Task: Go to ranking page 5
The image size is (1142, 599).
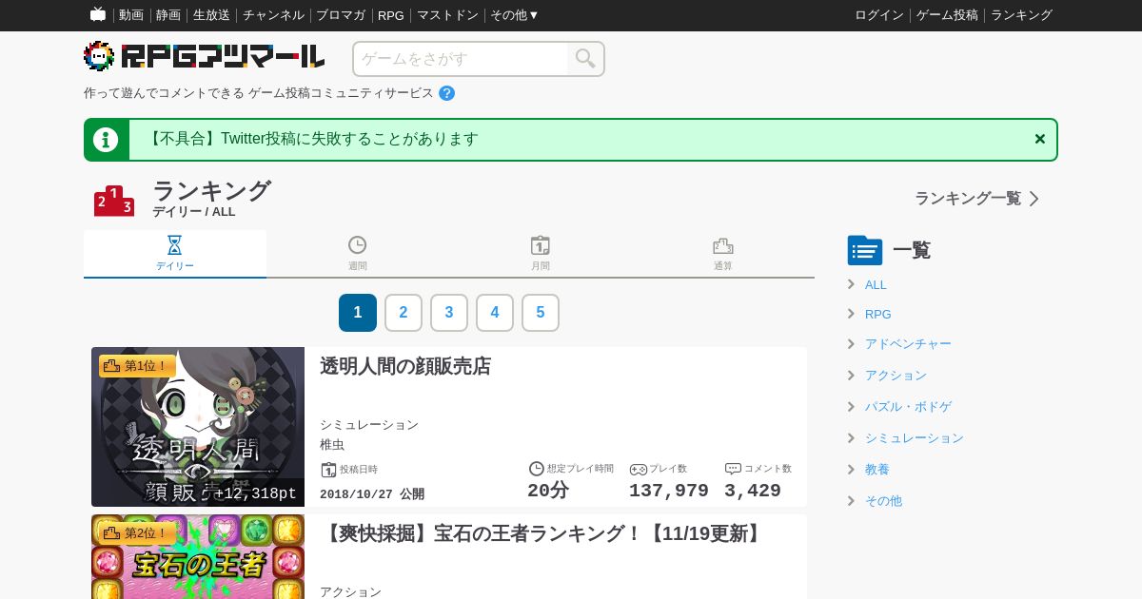Action: [x=541, y=313]
